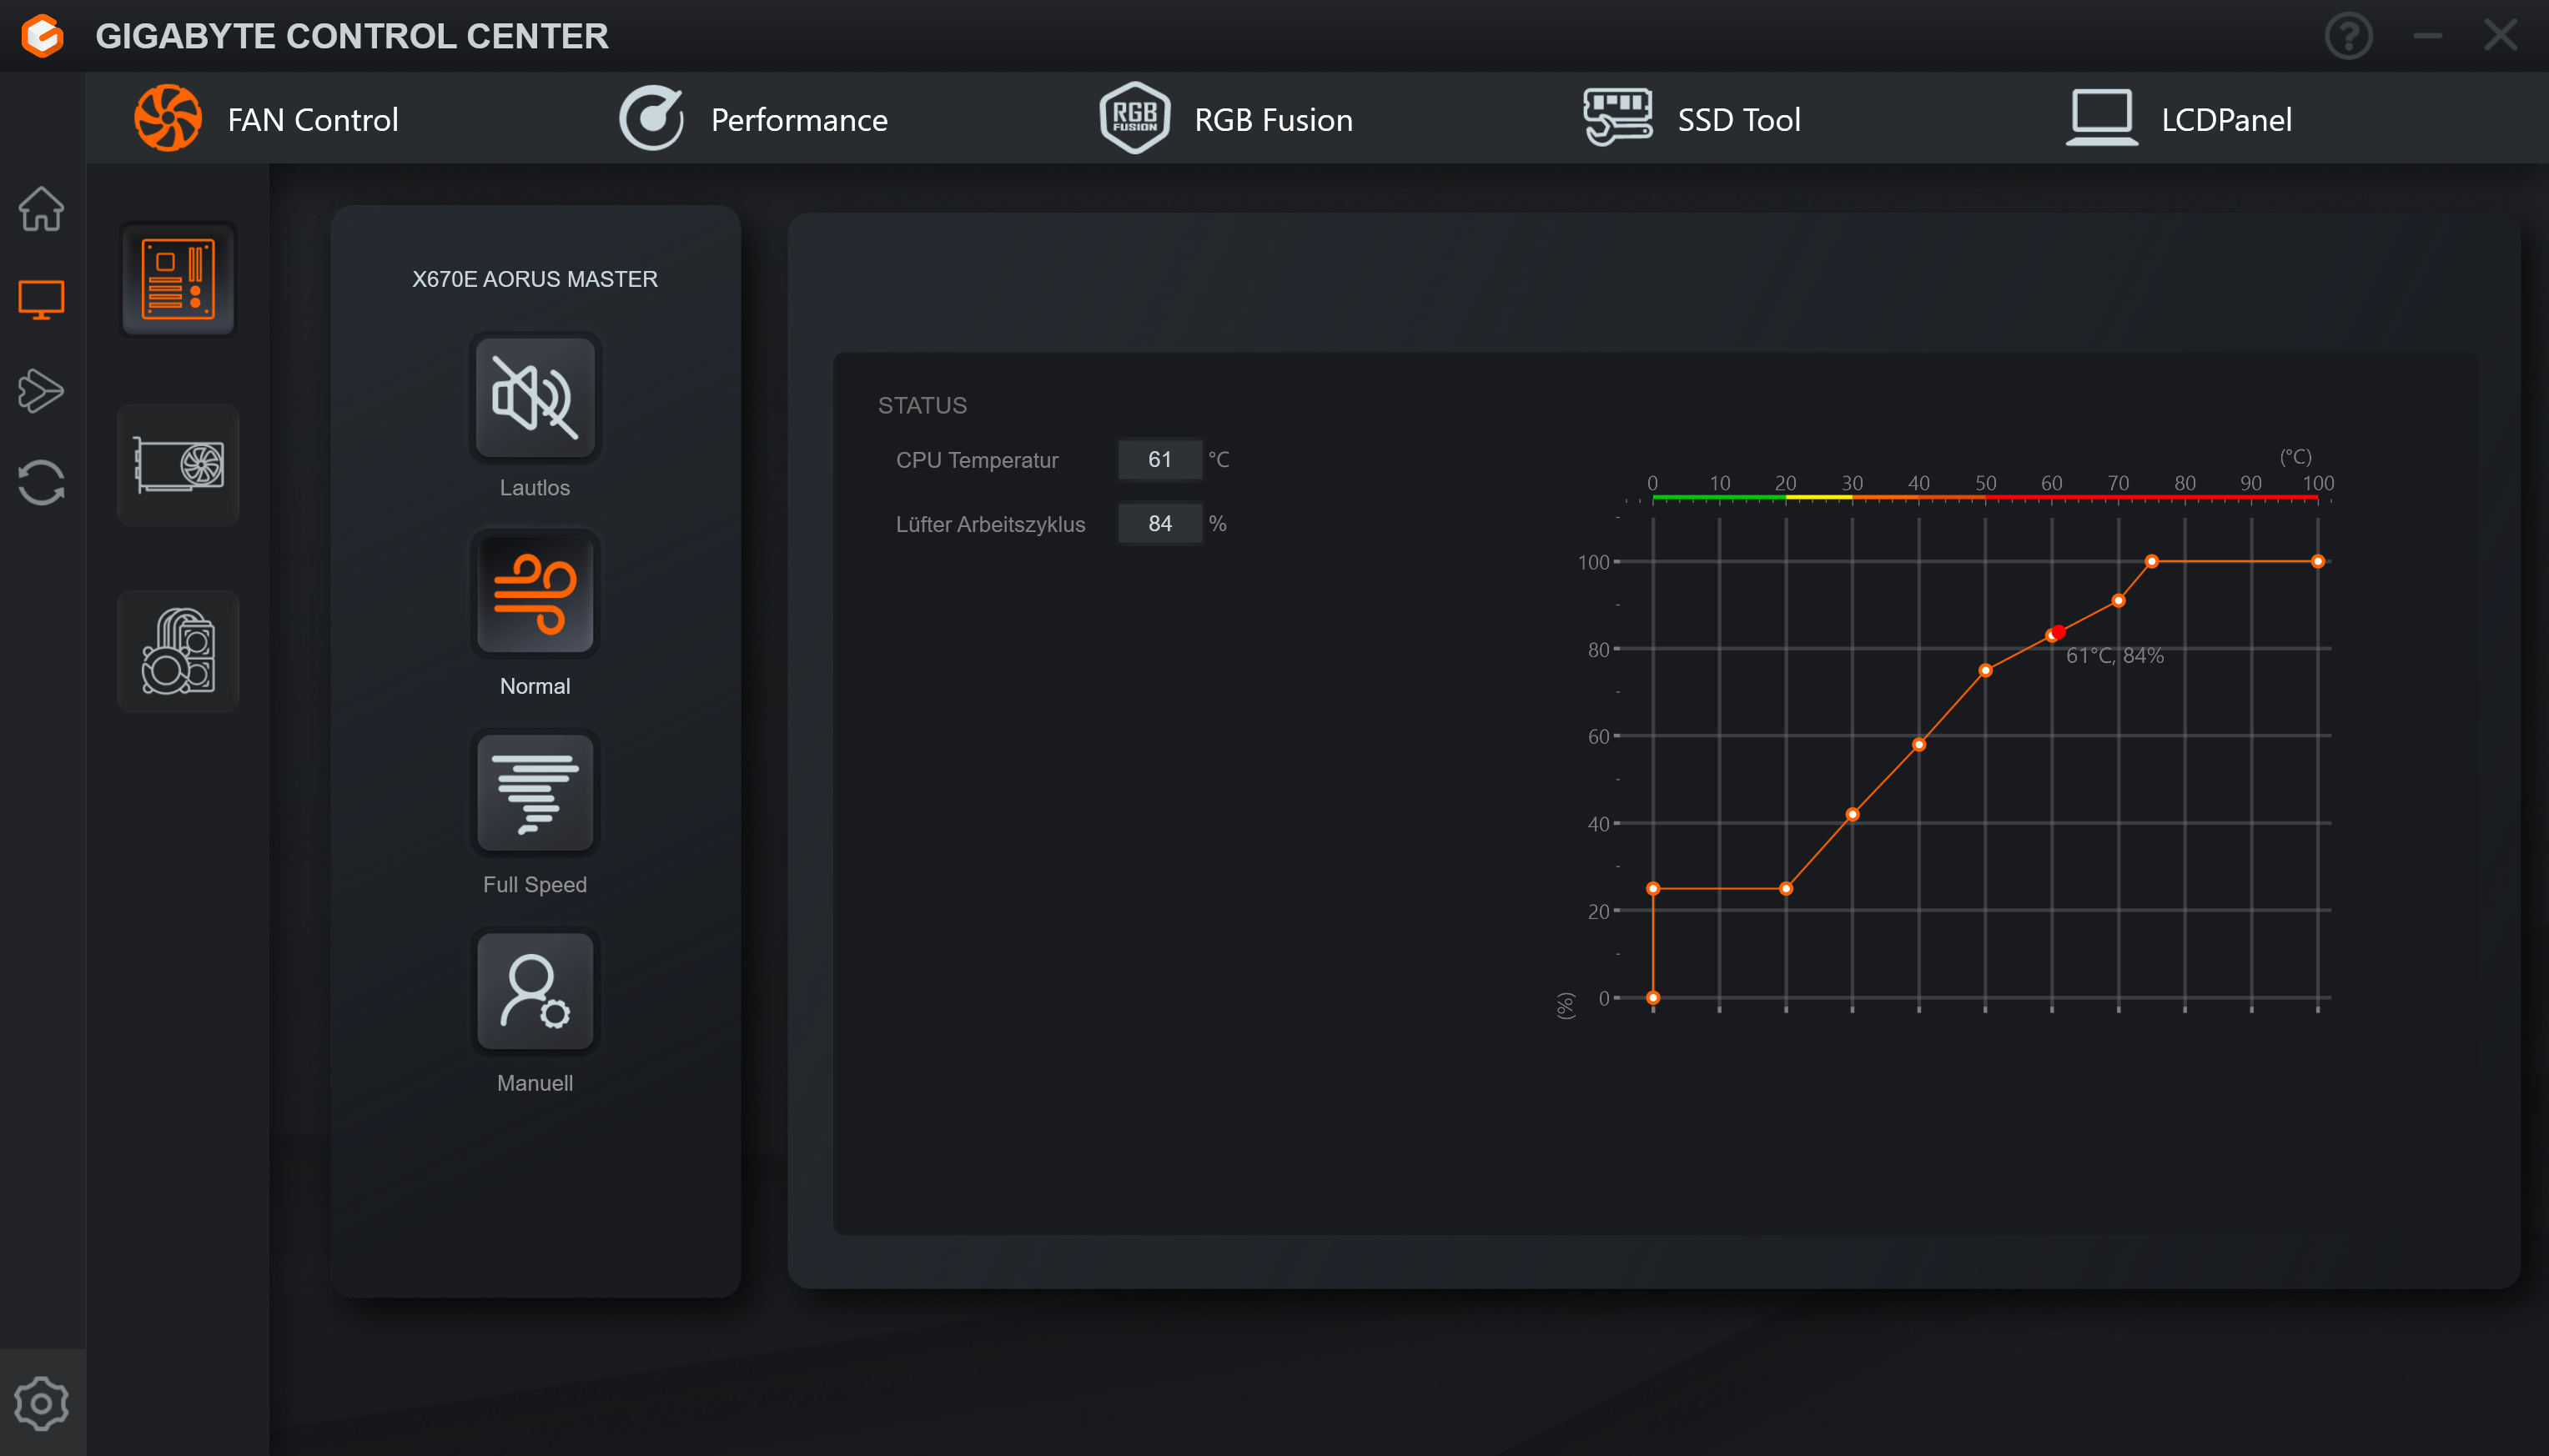Select the Lautlos silent fan mode
Image resolution: width=2549 pixels, height=1456 pixels.
coord(535,398)
